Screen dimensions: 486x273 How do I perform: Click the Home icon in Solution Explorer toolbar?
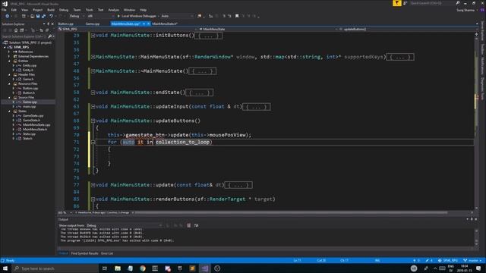[x=15, y=30]
